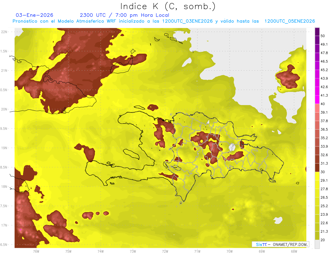Click the "75W" longitude label
Image resolution: width=330 pixels, height=255 pixels.
68,251
